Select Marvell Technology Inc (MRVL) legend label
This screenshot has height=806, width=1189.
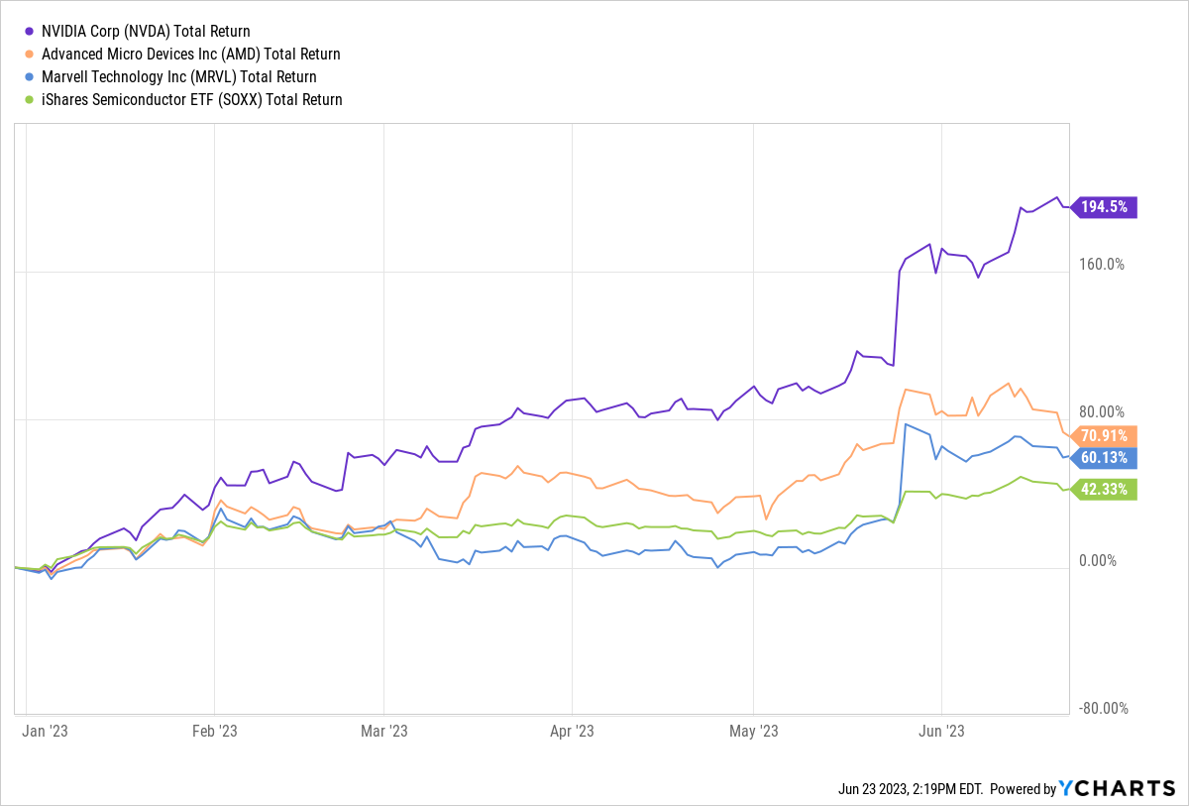(x=178, y=76)
